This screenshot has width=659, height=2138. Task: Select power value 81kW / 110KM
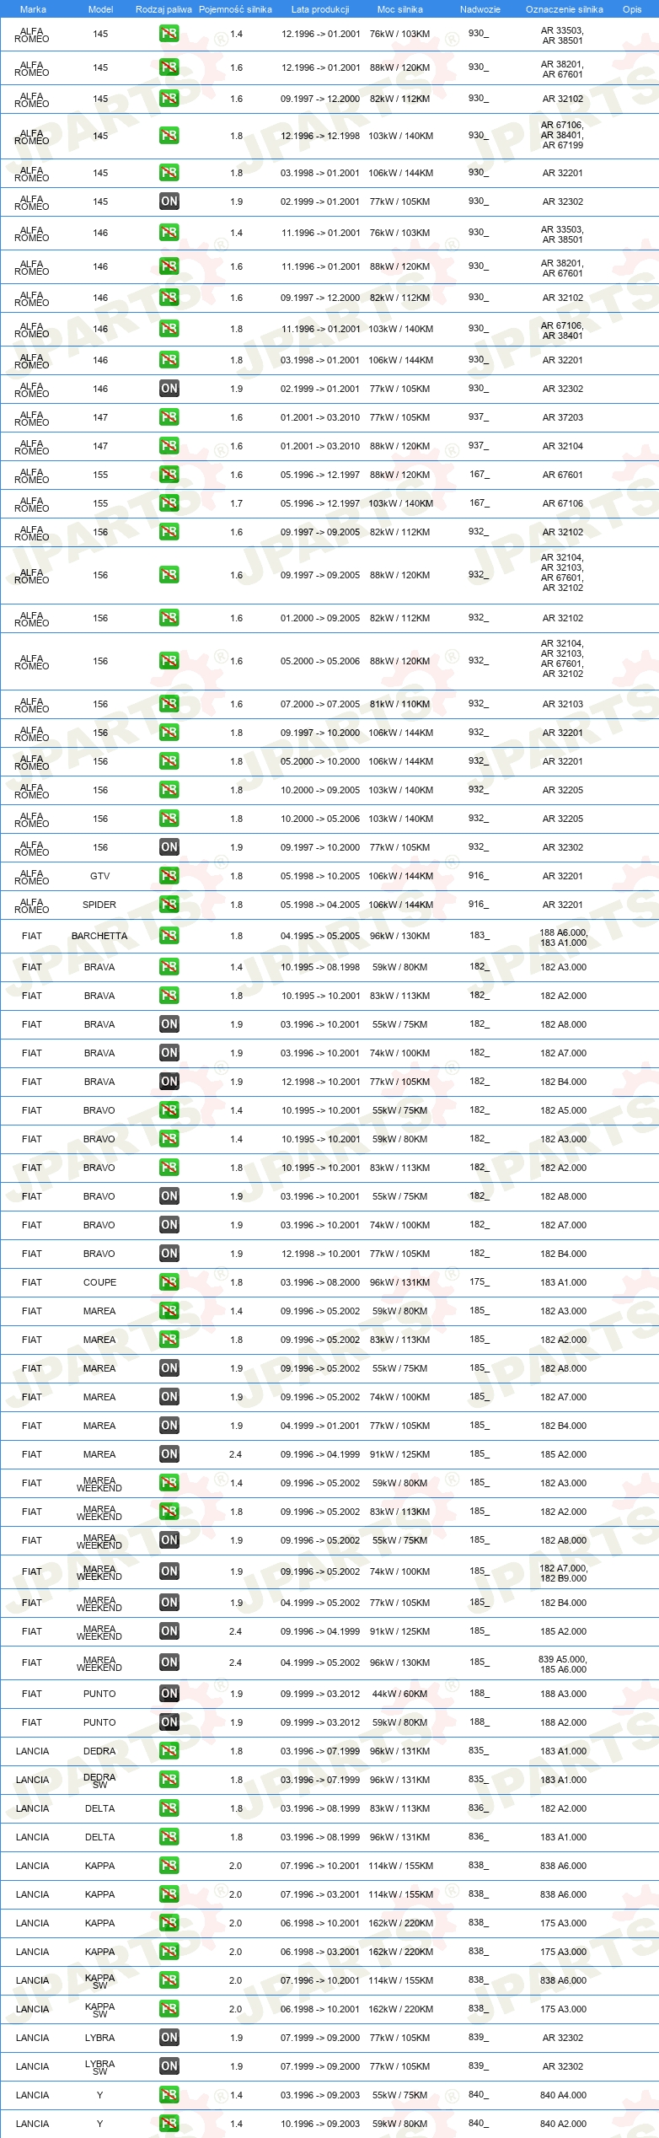[399, 704]
